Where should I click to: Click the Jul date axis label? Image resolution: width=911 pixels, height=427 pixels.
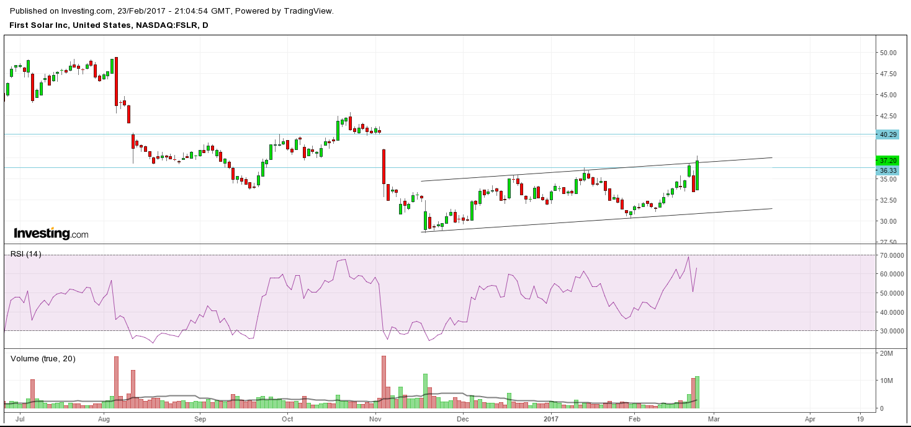coord(19,420)
